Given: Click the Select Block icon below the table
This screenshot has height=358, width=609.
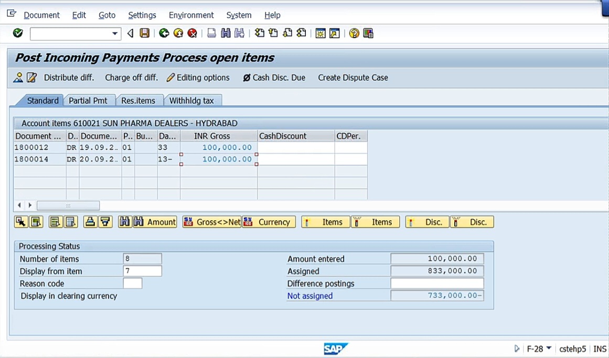Looking at the screenshot, I should pos(56,222).
